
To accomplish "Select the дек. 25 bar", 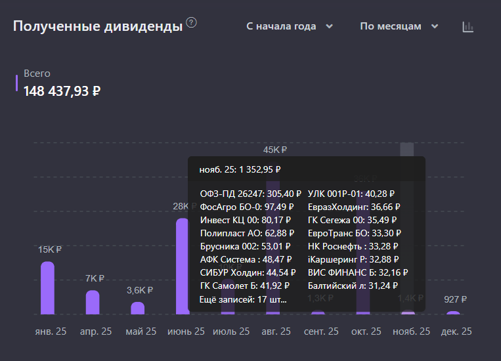I will pos(453,313).
